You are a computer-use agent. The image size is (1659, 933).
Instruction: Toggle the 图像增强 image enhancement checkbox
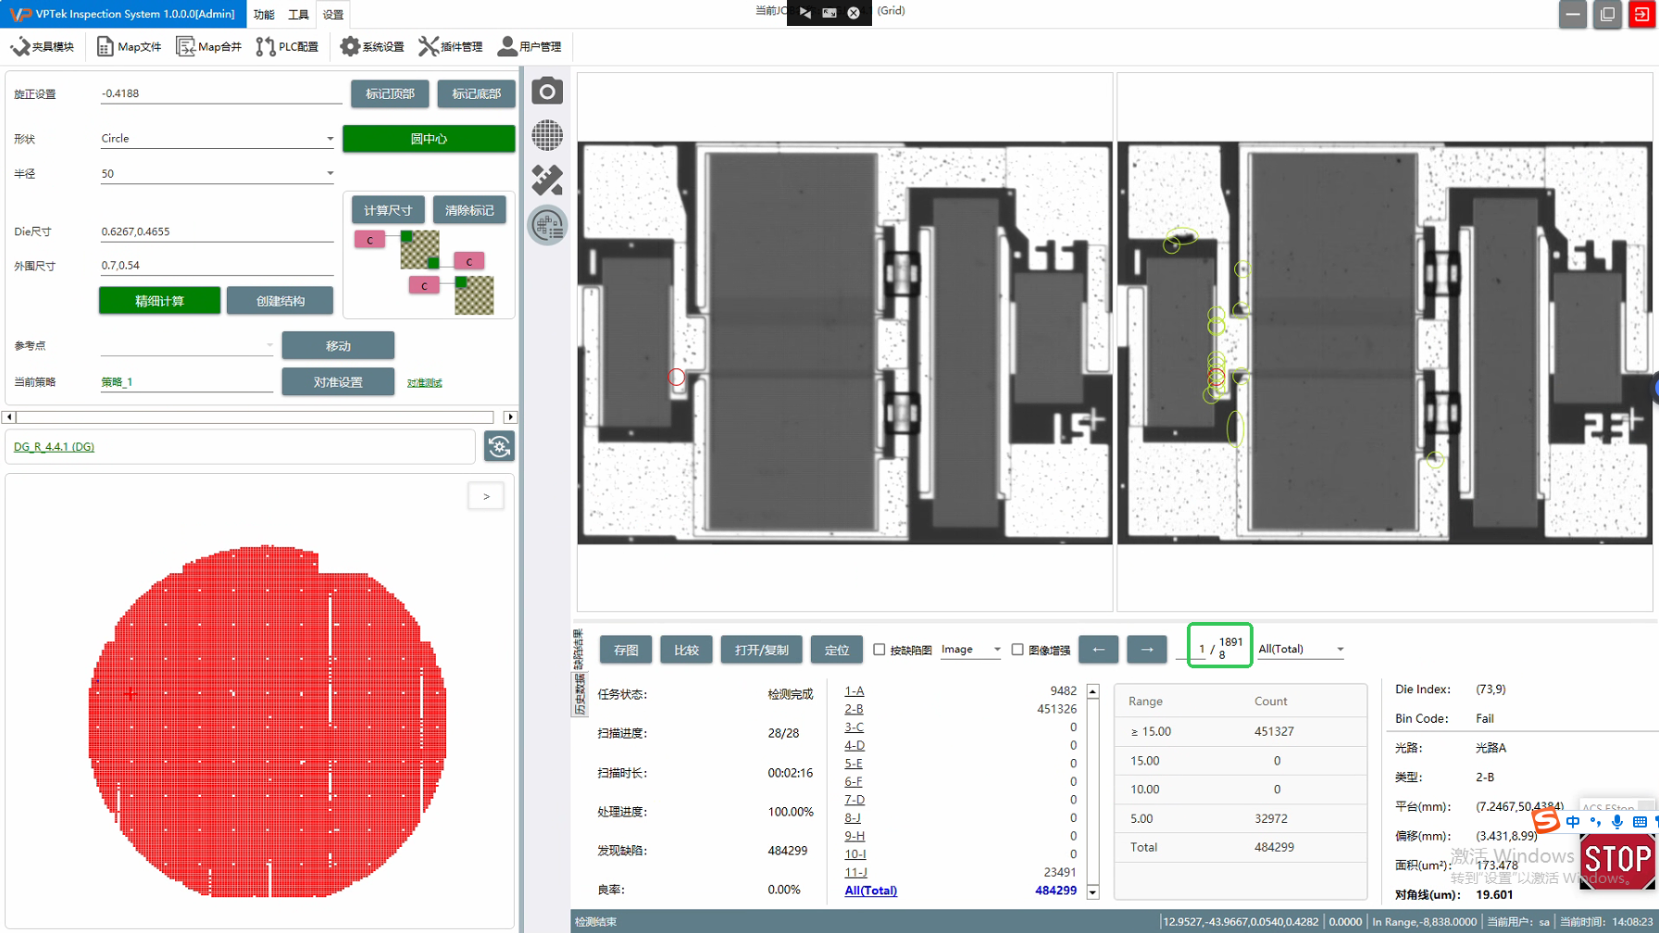pyautogui.click(x=1017, y=650)
